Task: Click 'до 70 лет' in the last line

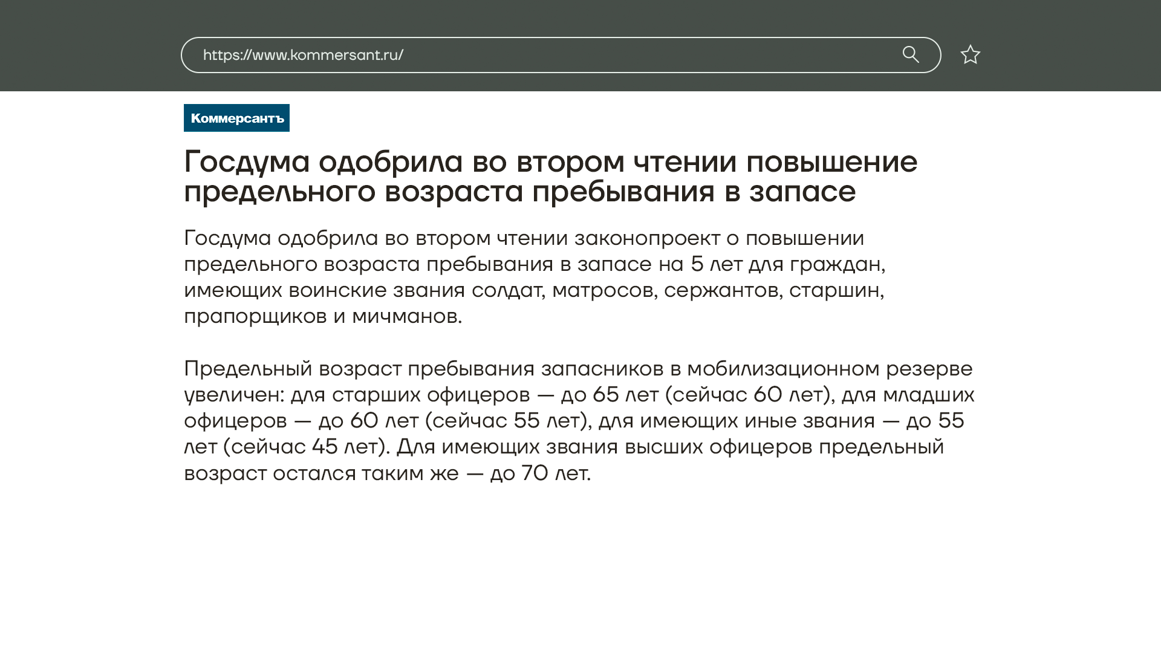Action: tap(539, 473)
